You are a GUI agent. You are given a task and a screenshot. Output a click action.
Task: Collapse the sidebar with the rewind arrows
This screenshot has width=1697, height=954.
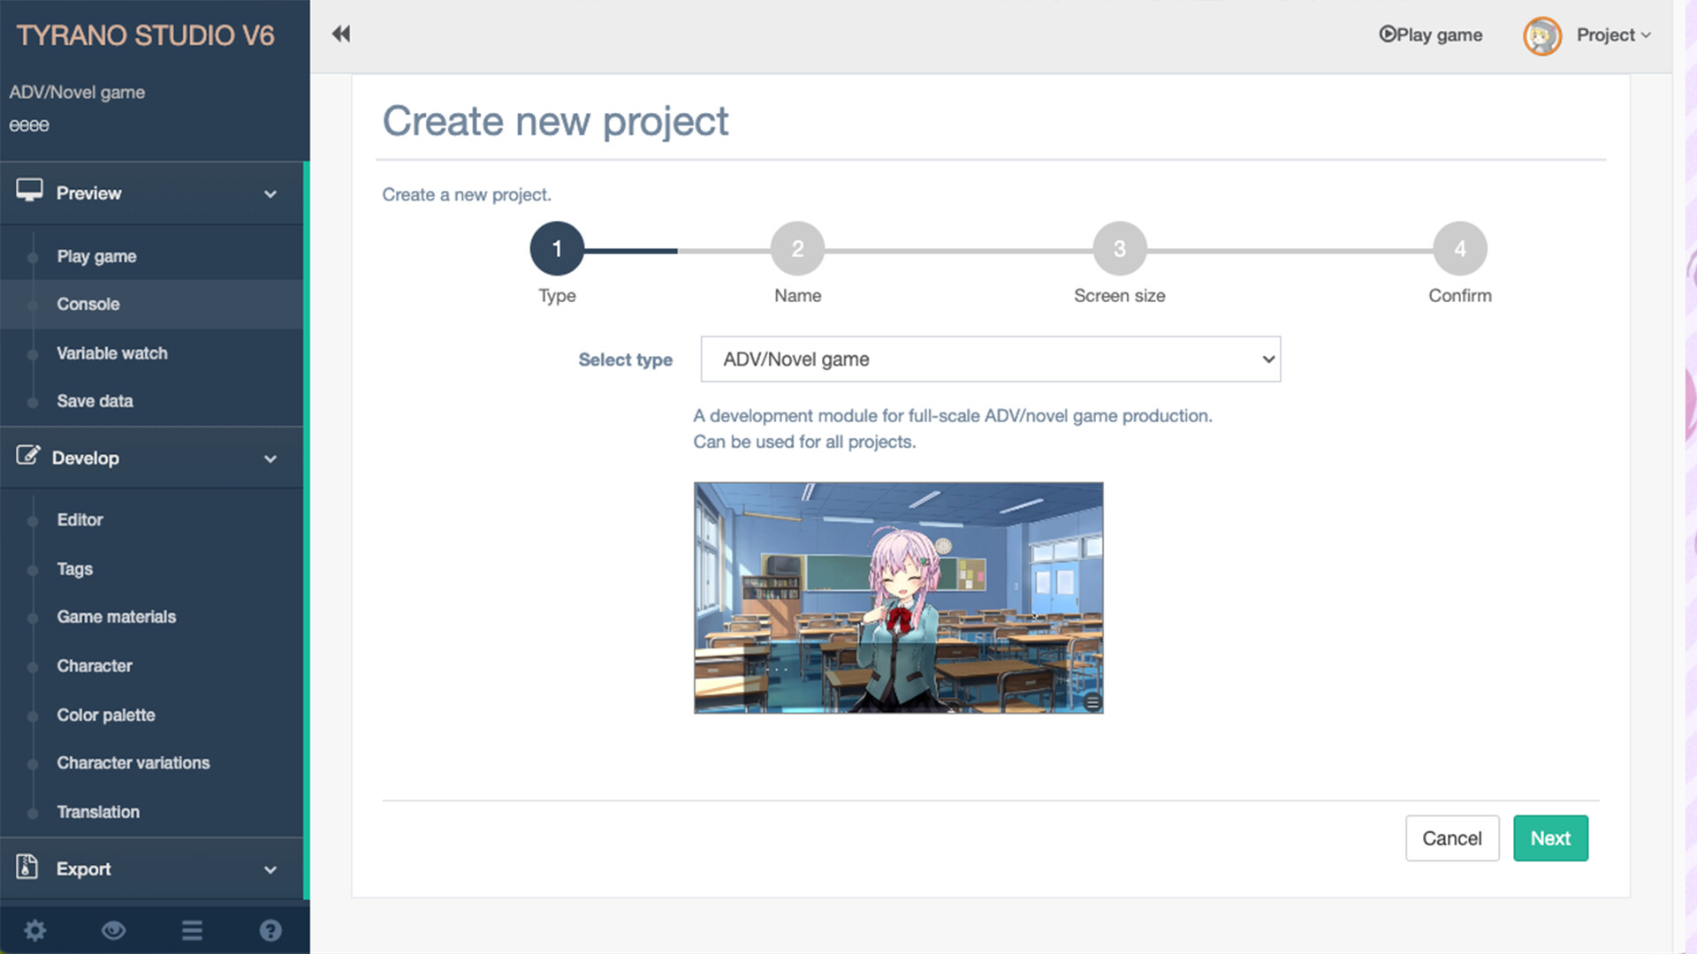340,34
